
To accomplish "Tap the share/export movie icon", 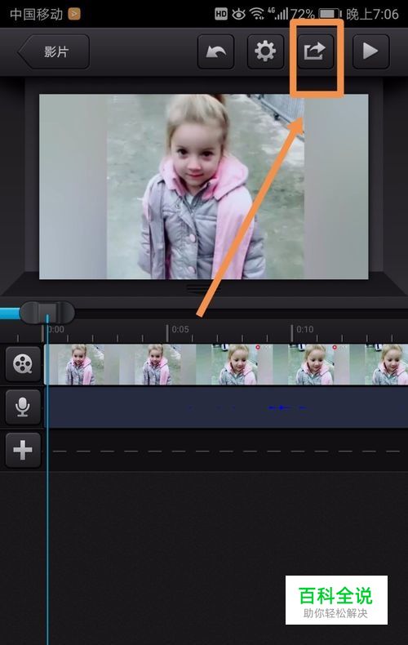I will [316, 51].
